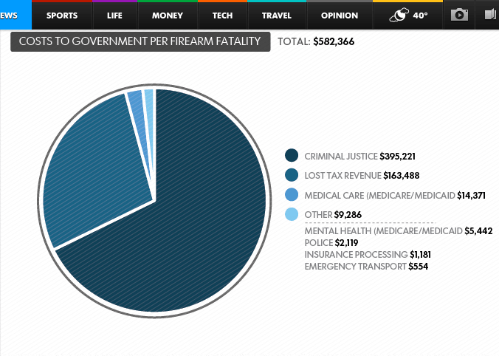Open the Opinion section
Screen dimensions: 499x356
340,16
